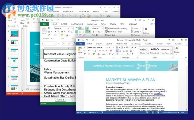Click the Cut scissors icon in Excel

(49, 28)
